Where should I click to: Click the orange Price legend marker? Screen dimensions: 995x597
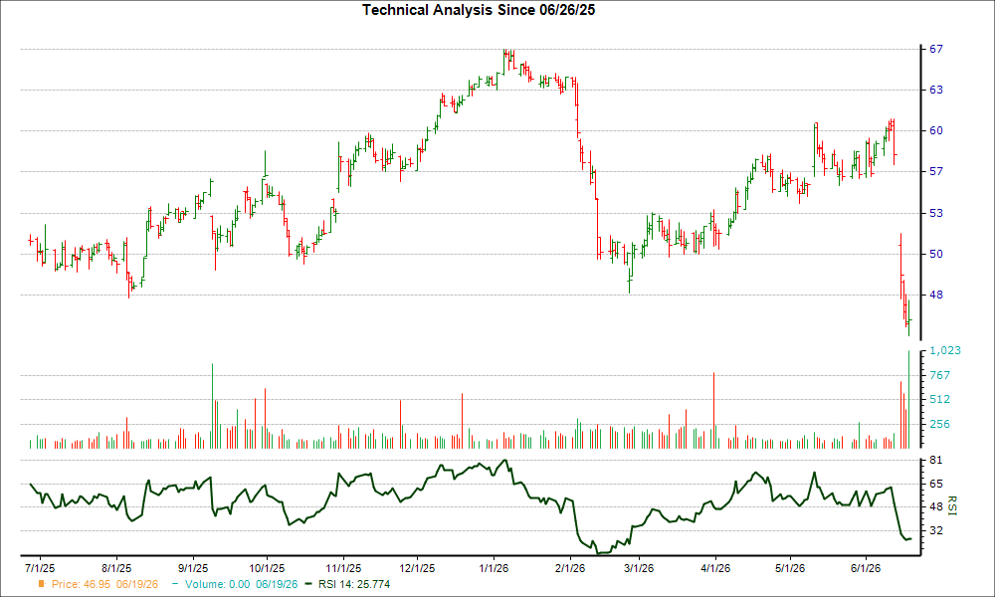pyautogui.click(x=42, y=584)
